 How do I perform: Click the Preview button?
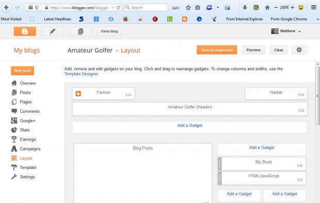tap(253, 50)
